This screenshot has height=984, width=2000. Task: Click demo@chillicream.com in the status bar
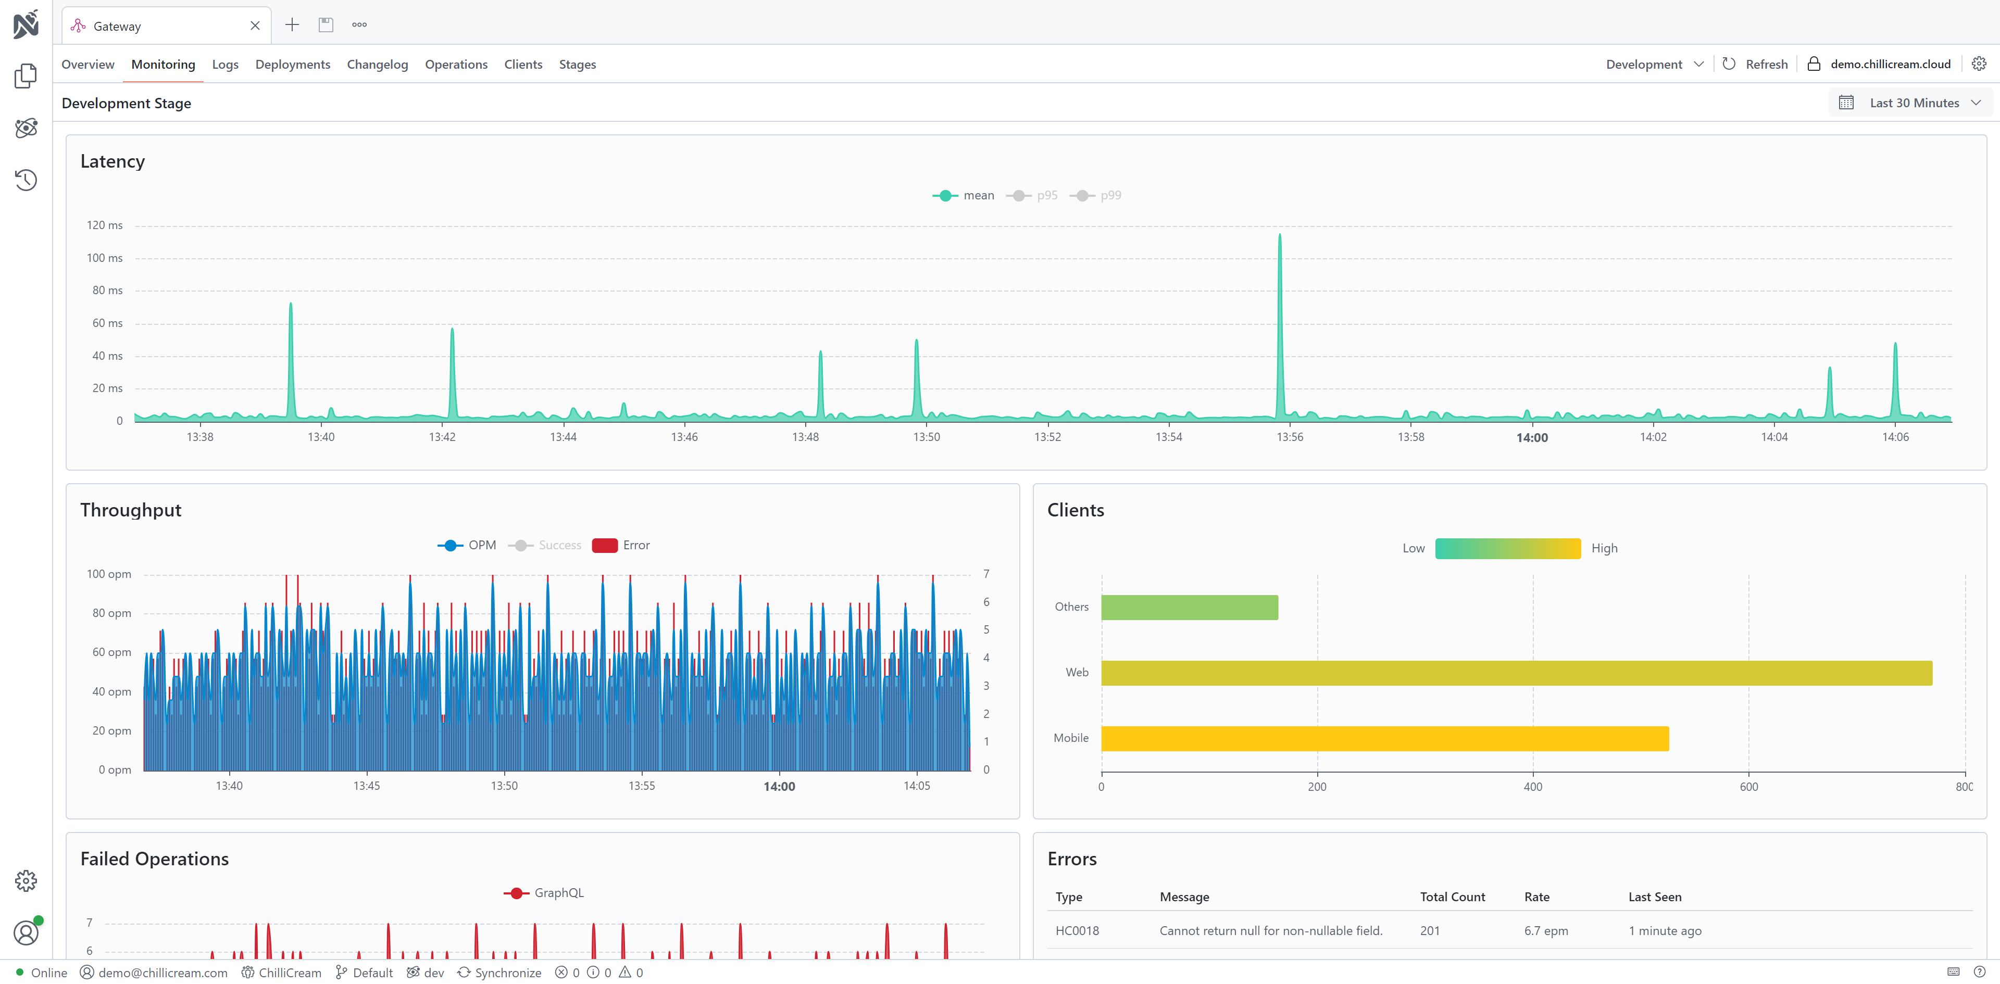coord(163,973)
